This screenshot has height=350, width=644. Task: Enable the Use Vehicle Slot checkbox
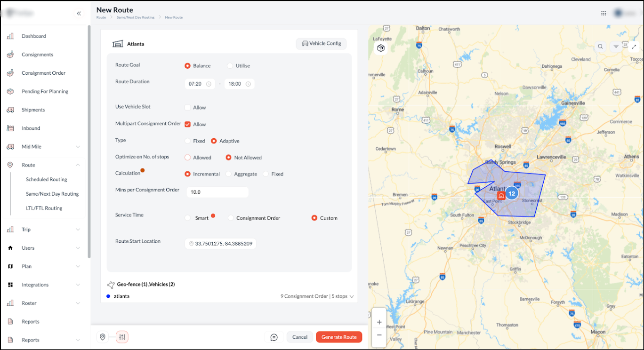[187, 107]
